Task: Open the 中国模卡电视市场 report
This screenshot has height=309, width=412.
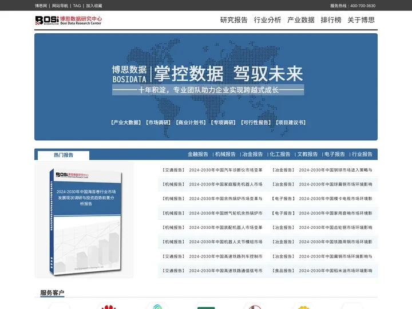Action: [335, 199]
